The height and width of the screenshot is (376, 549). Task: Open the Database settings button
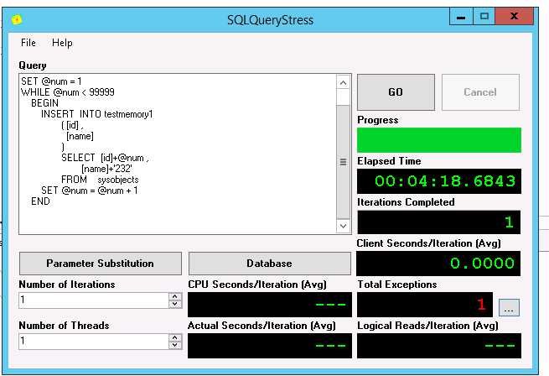269,264
